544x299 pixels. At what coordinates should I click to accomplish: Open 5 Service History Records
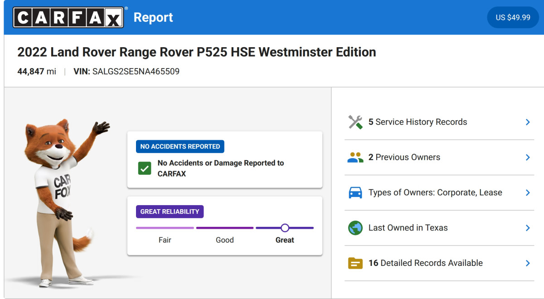click(x=439, y=122)
